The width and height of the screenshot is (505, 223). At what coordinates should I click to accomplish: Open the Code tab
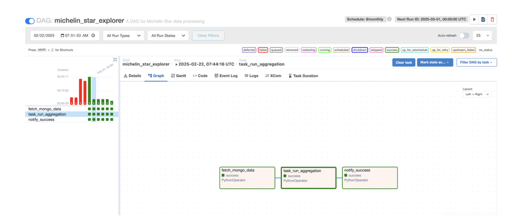(x=200, y=76)
